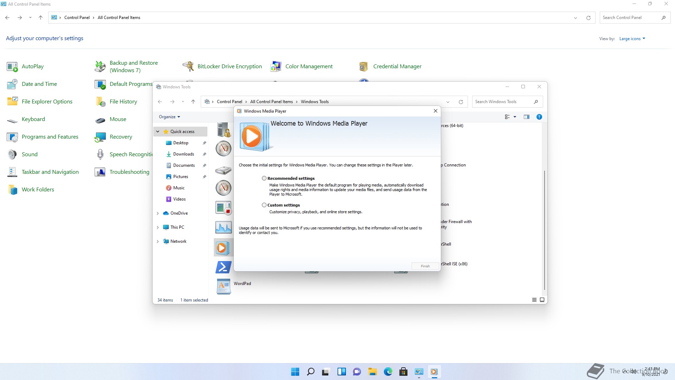Open the Troubleshooting icon
675x380 pixels.
pos(100,172)
